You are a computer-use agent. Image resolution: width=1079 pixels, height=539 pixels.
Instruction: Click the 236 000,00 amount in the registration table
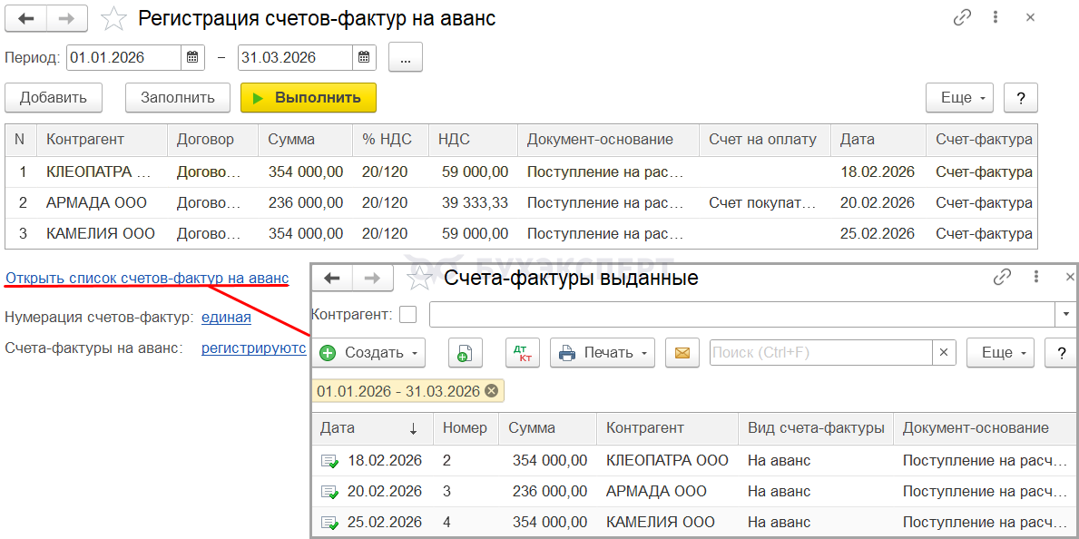pos(306,203)
